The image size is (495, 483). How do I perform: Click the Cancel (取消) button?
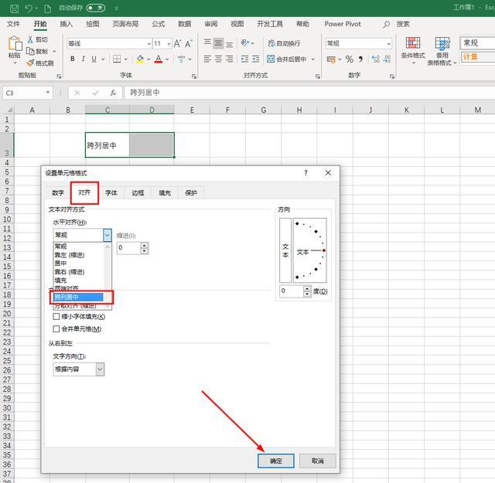(317, 461)
